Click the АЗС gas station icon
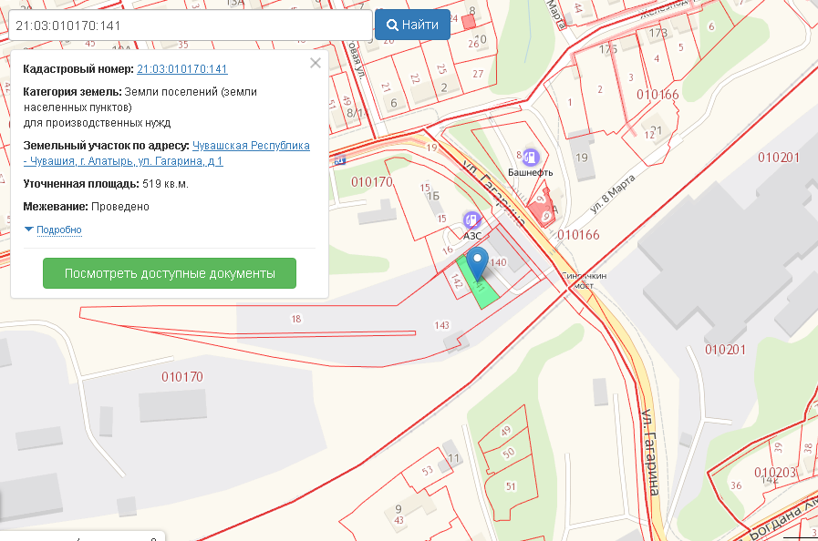Image resolution: width=818 pixels, height=541 pixels. (471, 219)
